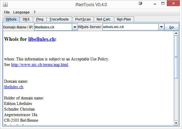Open the File menu
Viewport: 182px width, 129px height.
pyautogui.click(x=7, y=12)
